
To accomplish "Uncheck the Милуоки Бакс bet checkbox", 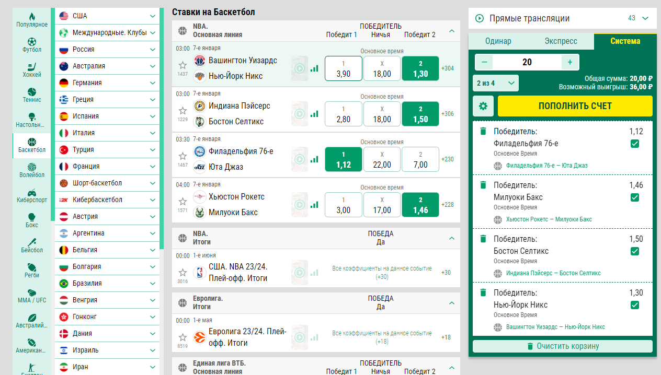I will [x=635, y=197].
